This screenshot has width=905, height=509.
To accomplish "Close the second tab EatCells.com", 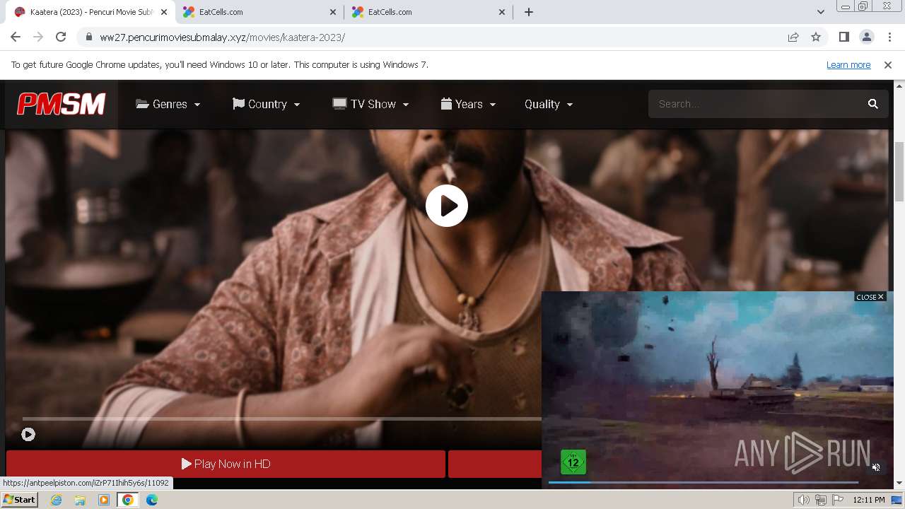I will click(333, 12).
